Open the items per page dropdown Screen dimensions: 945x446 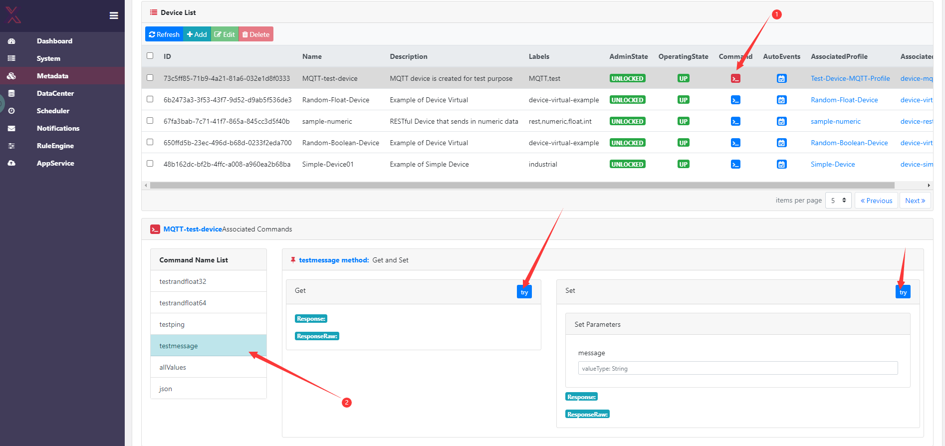click(x=838, y=201)
